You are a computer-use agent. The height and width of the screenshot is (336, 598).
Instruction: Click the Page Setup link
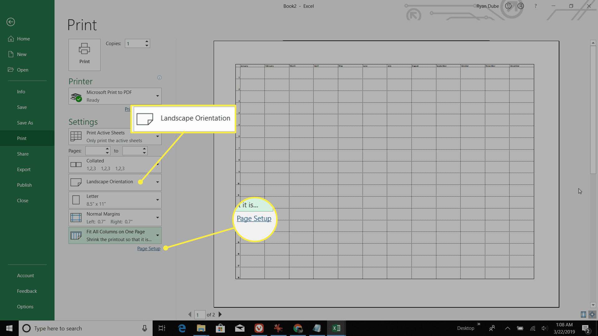[149, 249]
